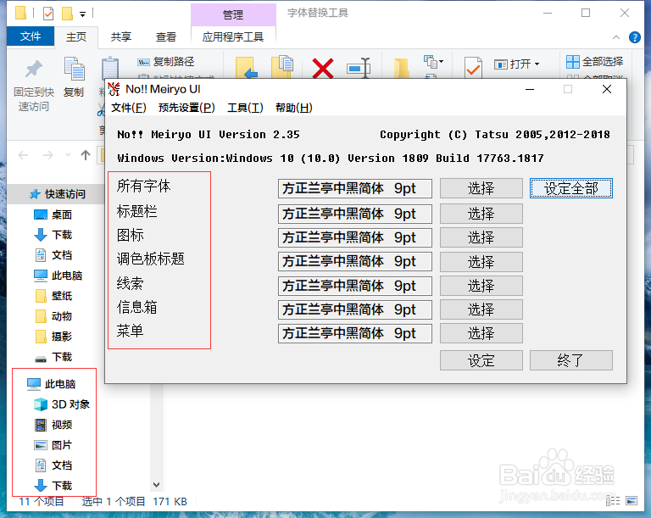Switch Explorer to large icons view
Screen dimensions: 651x518
632,500
